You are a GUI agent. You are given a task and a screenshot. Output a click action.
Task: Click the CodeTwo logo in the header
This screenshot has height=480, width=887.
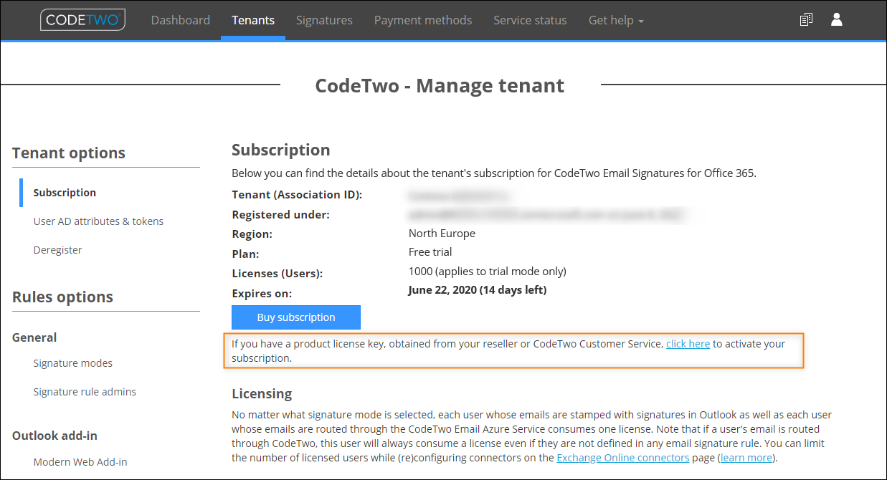pos(82,20)
